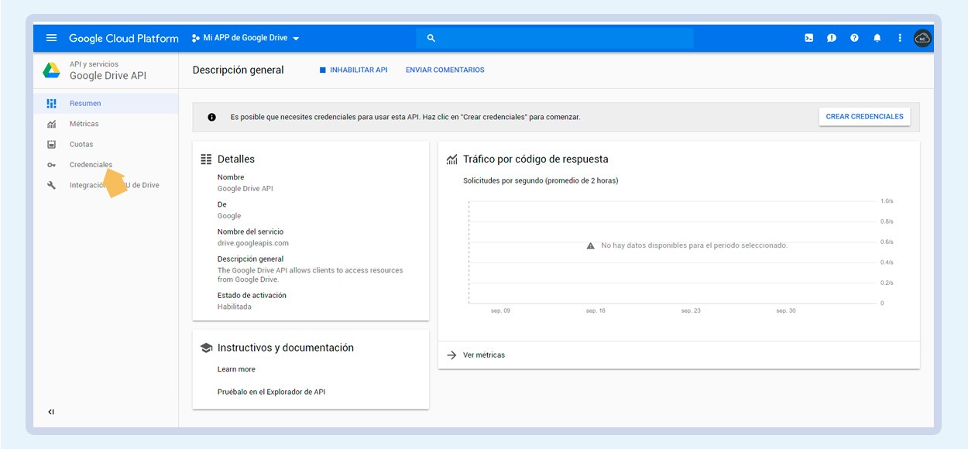Screen dimensions: 968x449
Task: Click ENVIAR COMENTARIOS
Action: coord(445,70)
